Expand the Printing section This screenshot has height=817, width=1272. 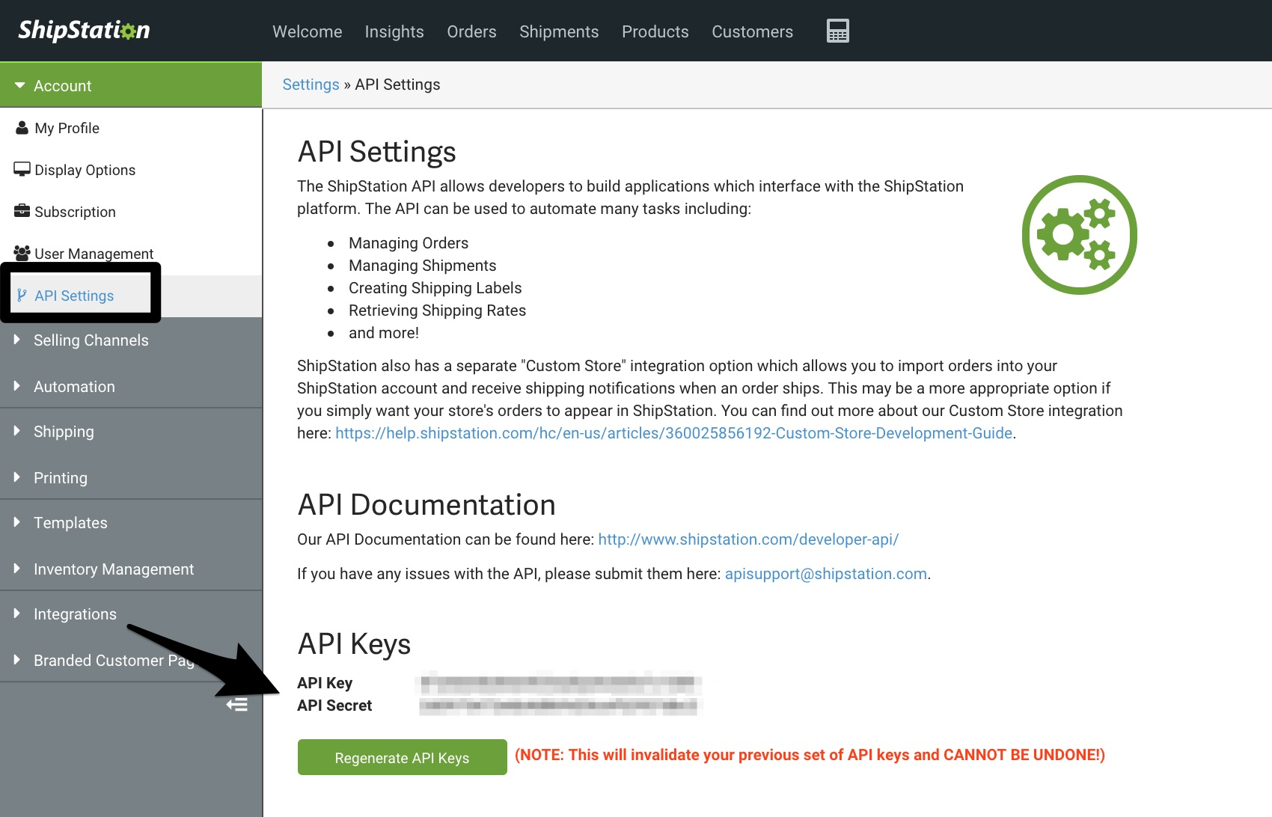point(131,478)
